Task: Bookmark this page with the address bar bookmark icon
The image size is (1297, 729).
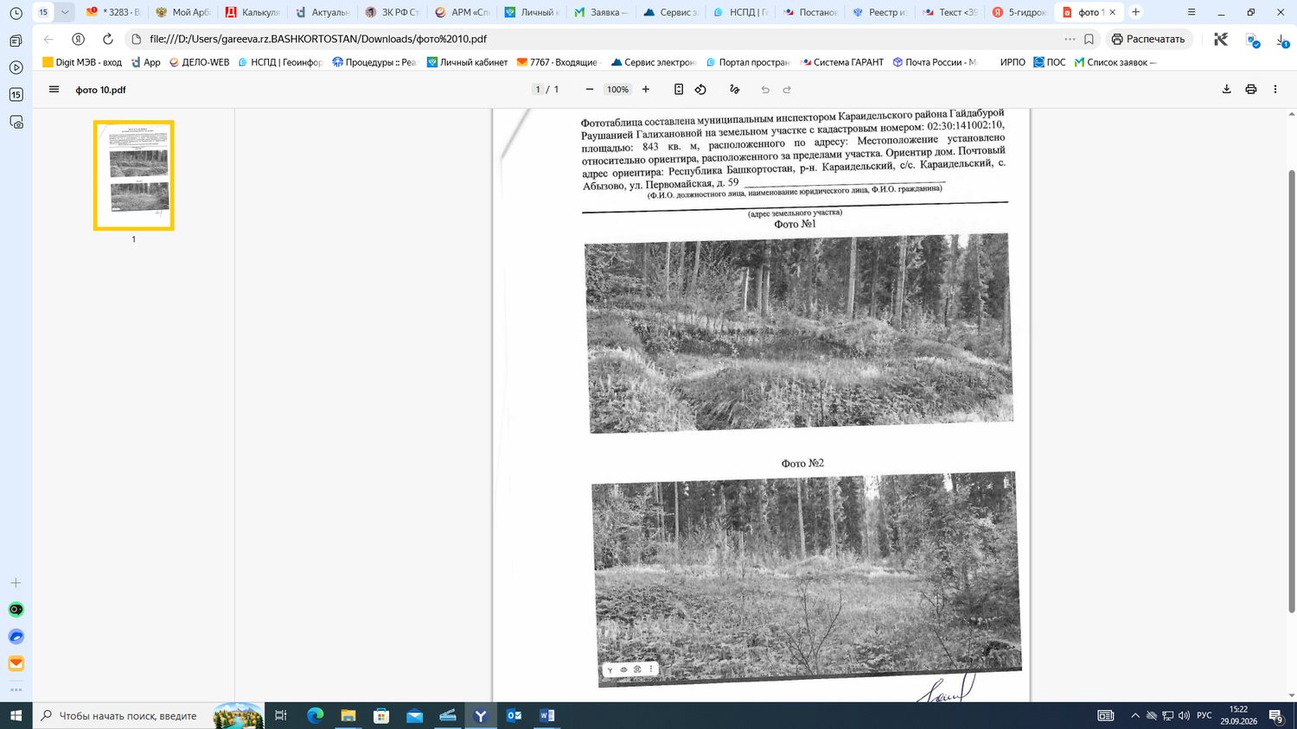Action: coord(1089,39)
